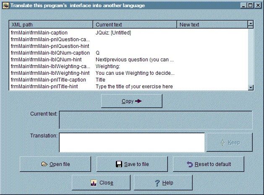
Task: Close the translation dialog via Close button
Action: [101, 183]
